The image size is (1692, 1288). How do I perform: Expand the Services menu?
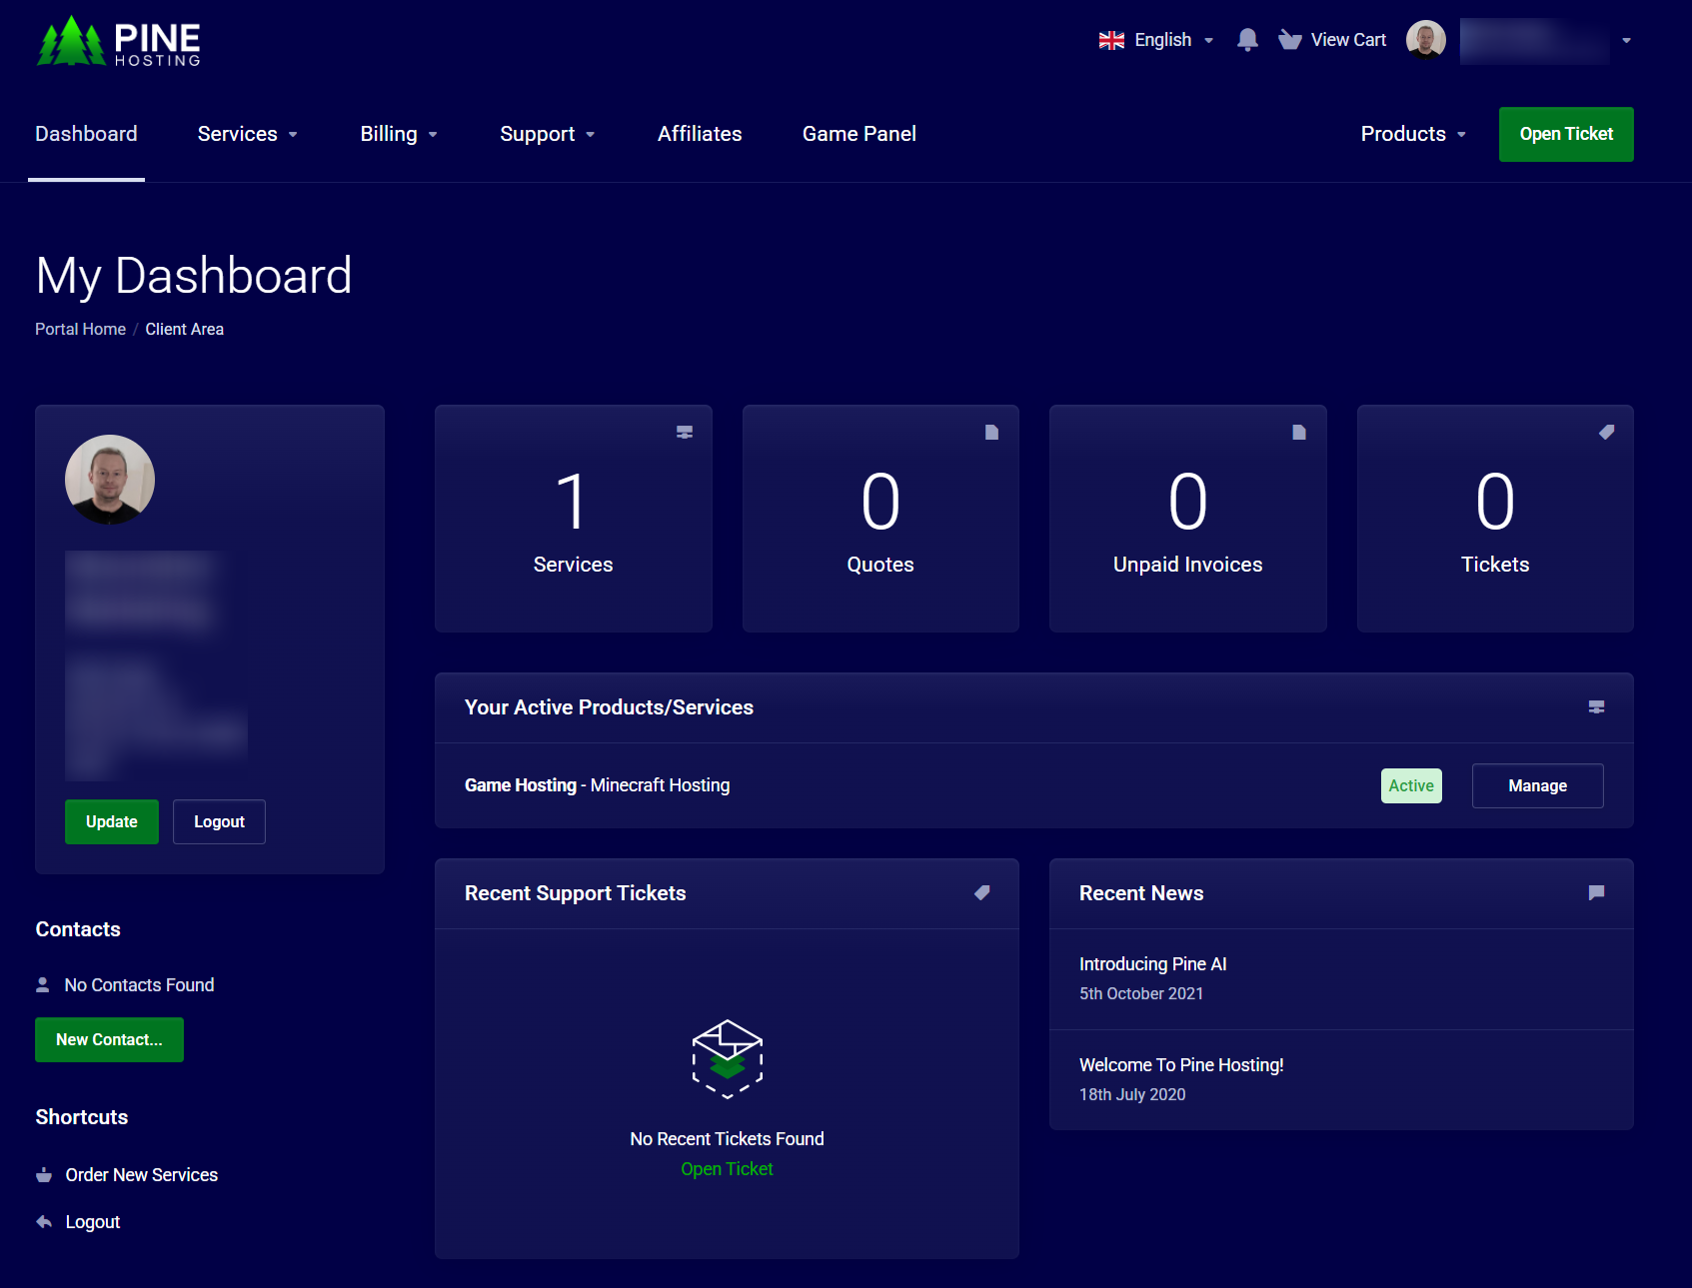click(248, 134)
